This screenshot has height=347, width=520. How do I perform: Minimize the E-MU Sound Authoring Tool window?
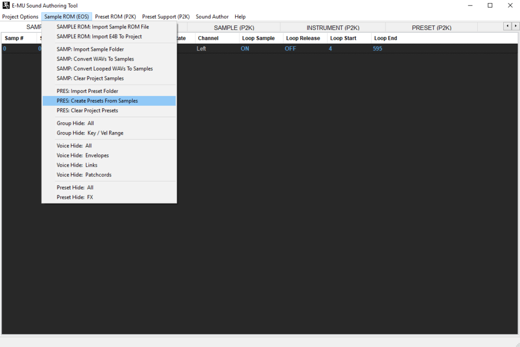470,5
